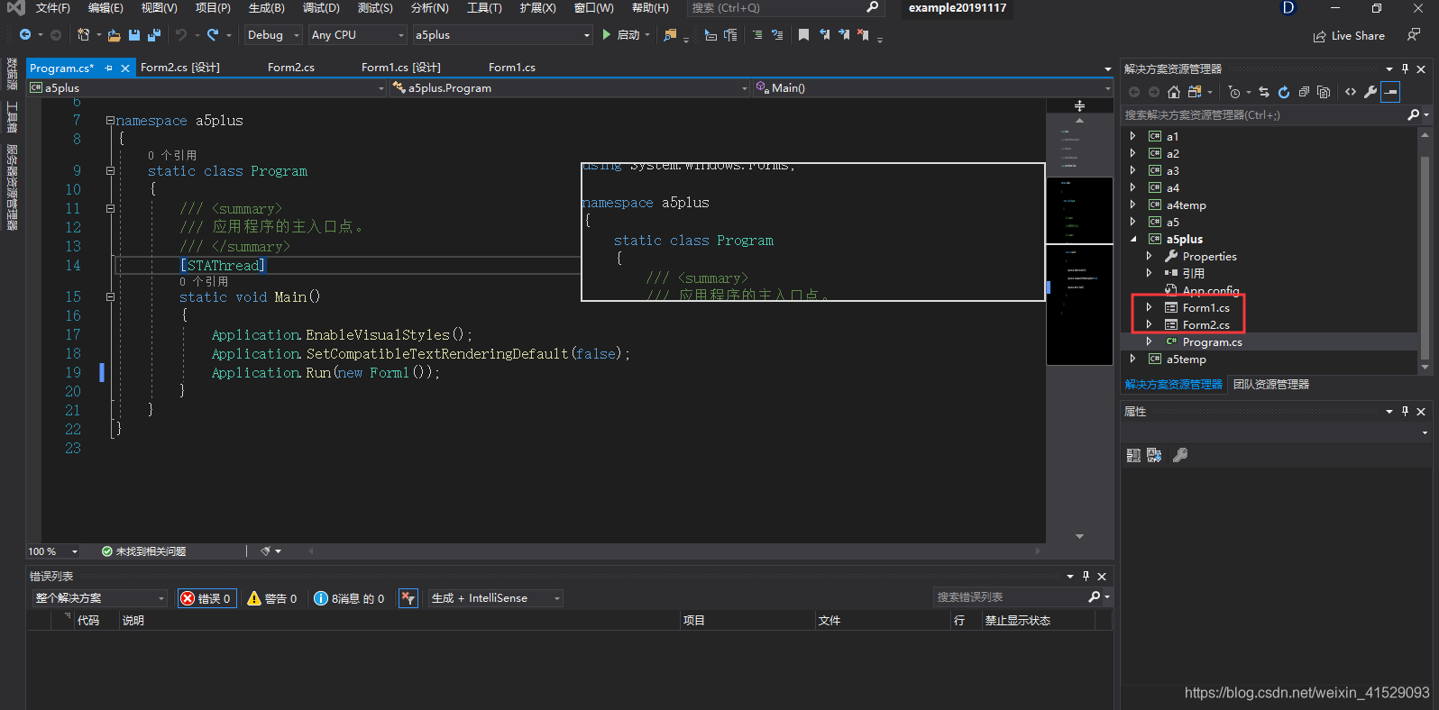The image size is (1439, 710).
Task: Open Properties wrench in Solution Explorer toolbar
Action: (1370, 92)
